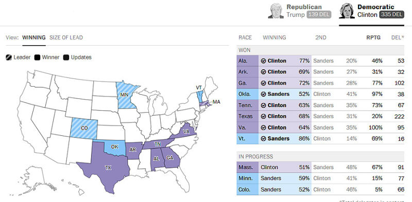Viewport: 412px width, 202px height.
Task: Click the purple Ala. race cell
Action: click(248, 60)
